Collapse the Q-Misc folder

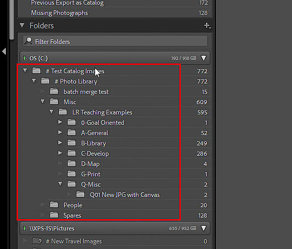[x=60, y=184]
